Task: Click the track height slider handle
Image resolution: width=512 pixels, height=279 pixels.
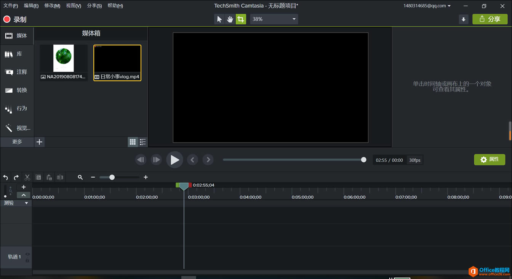Action: (5, 196)
